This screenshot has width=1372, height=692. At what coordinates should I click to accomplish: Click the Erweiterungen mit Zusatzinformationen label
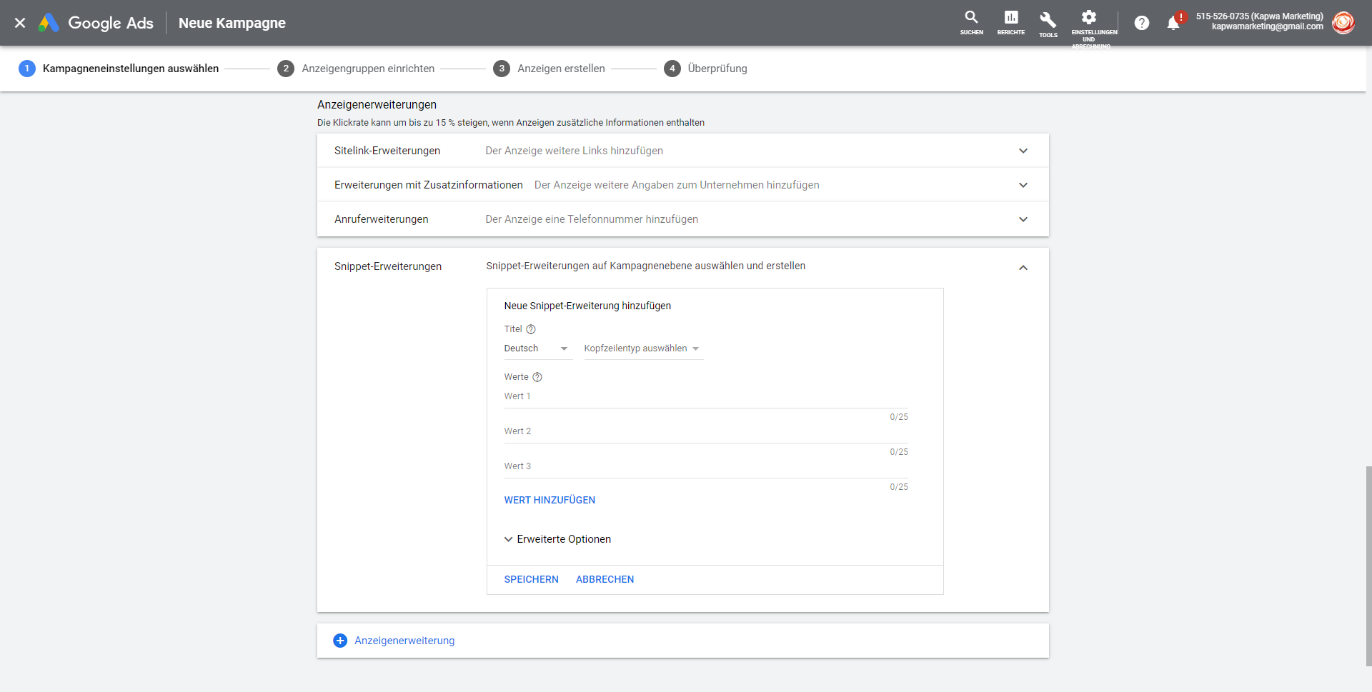[x=429, y=185]
